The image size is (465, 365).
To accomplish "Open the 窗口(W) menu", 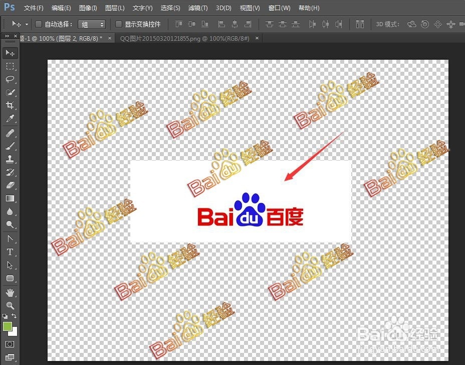I will point(279,8).
